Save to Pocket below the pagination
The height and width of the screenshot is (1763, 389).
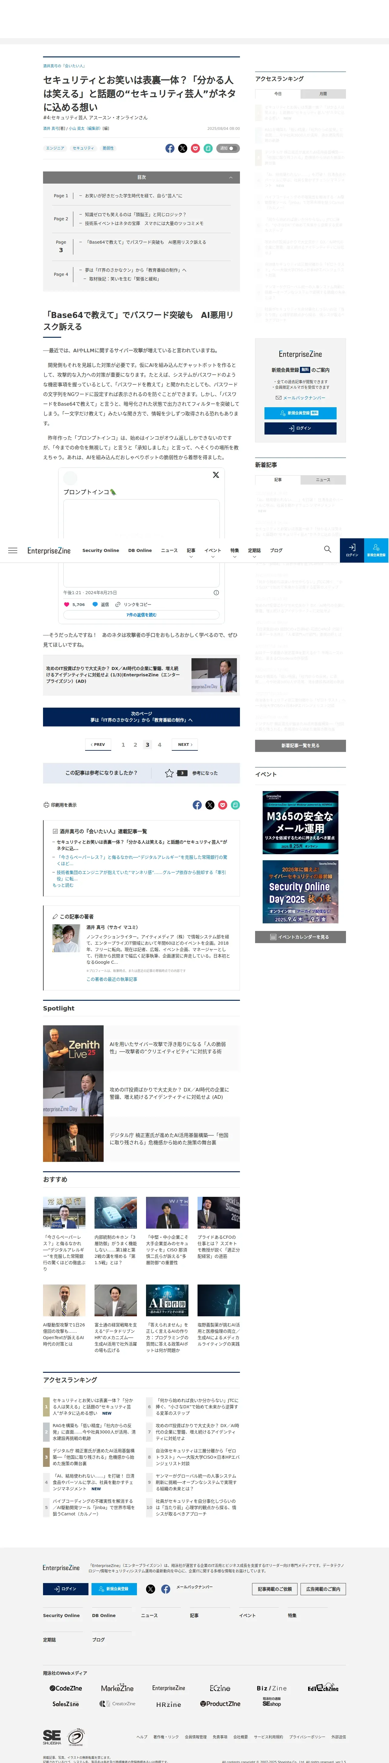(223, 805)
